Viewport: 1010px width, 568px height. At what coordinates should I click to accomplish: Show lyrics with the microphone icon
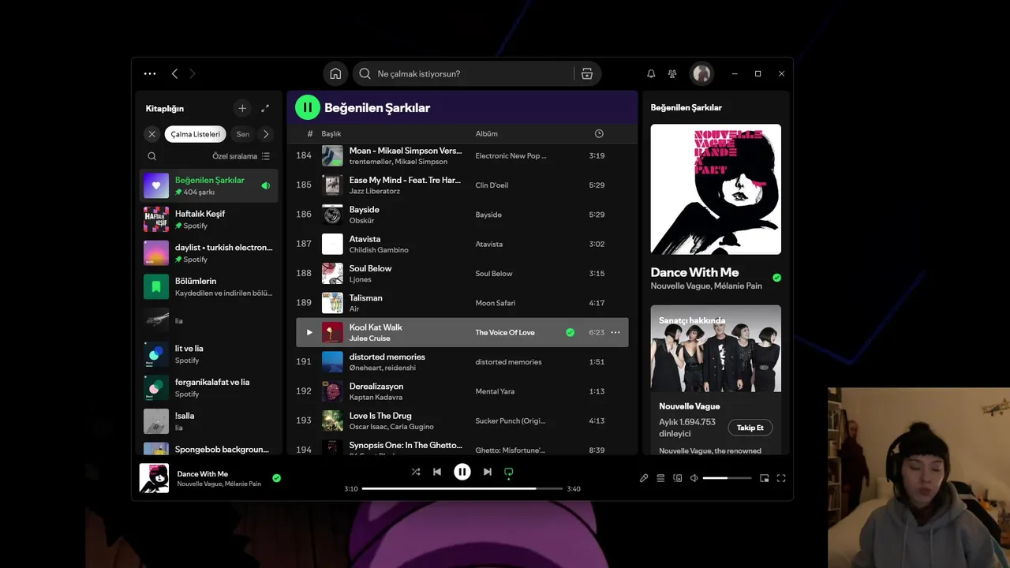(644, 478)
